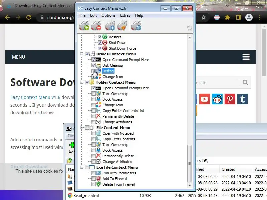This screenshot has height=200, width=267.
Task: Collapse the Drives Context Menu tree node
Action: [81, 54]
